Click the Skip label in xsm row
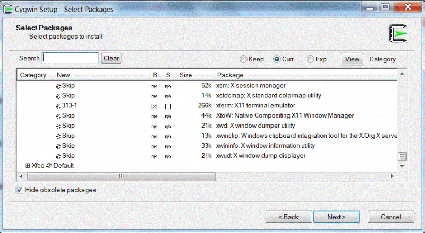The width and height of the screenshot is (425, 233). coord(69,86)
